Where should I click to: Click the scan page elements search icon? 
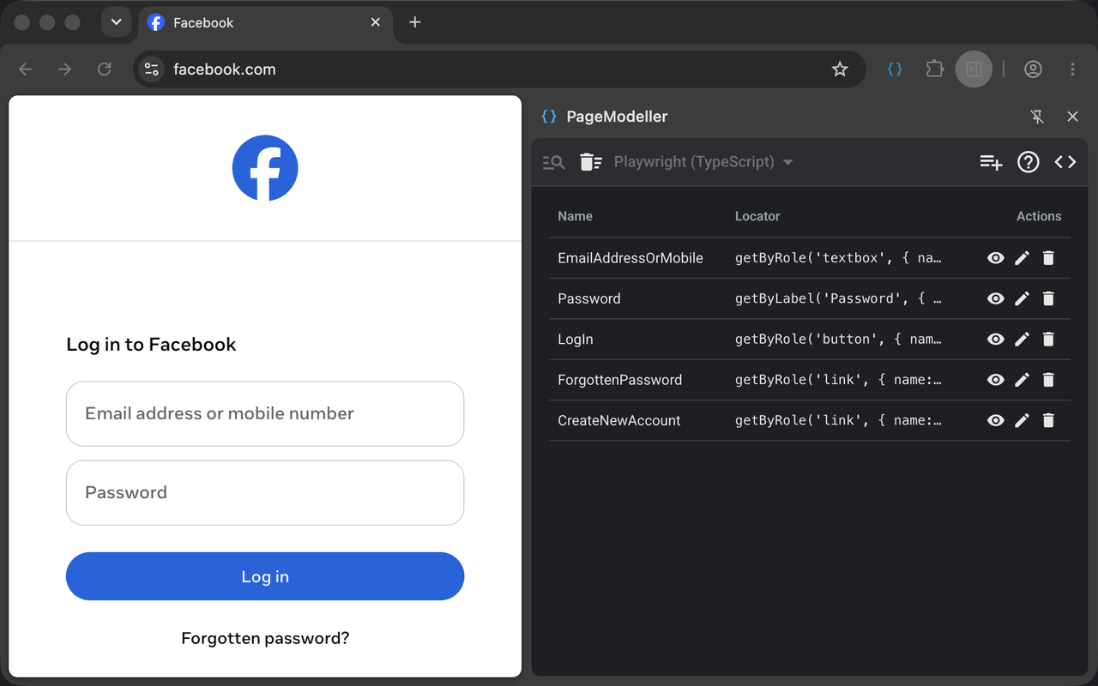[x=553, y=162]
